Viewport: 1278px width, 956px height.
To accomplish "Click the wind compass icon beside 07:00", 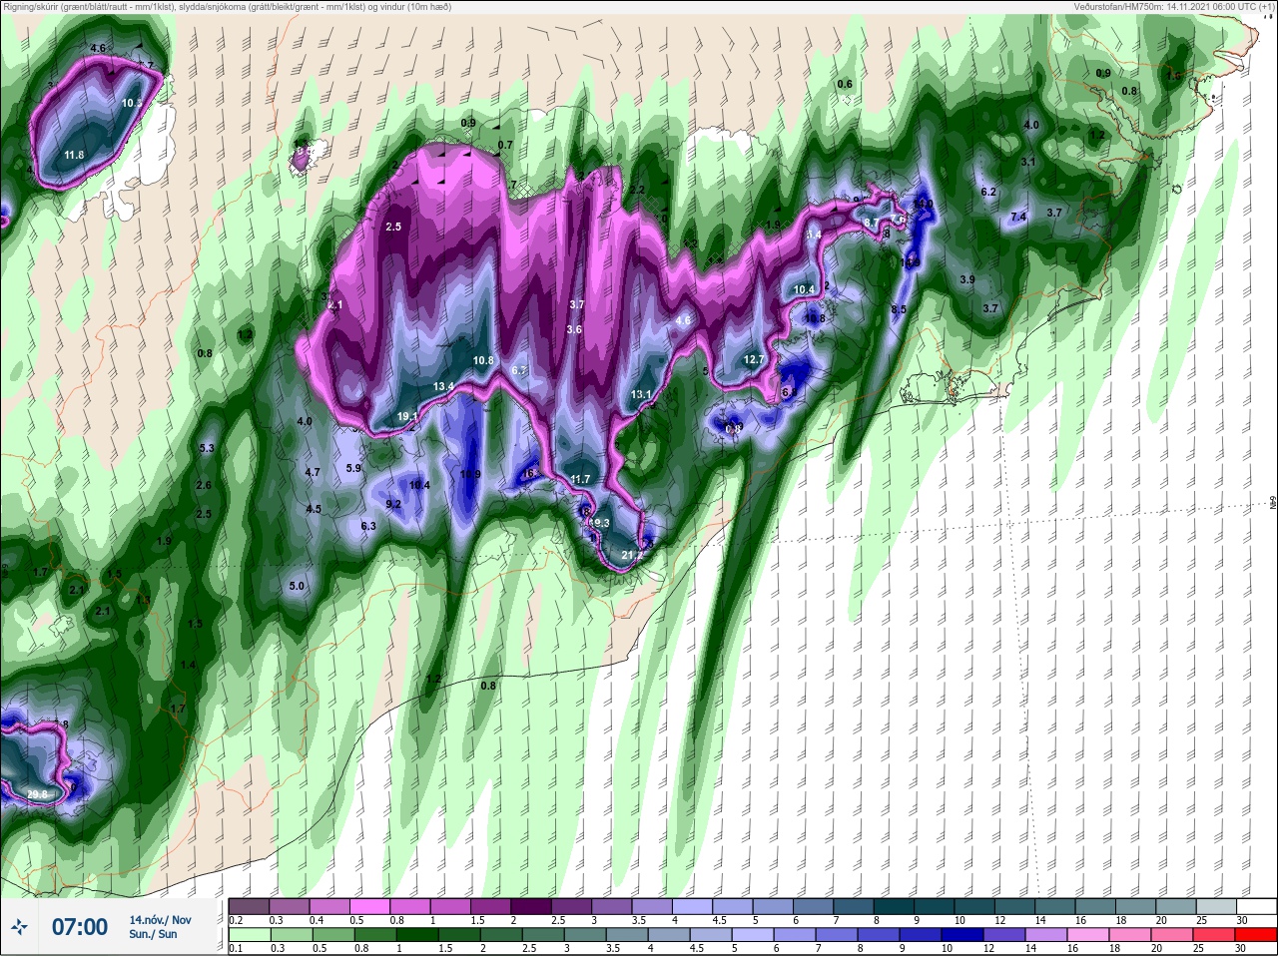I will pyautogui.click(x=18, y=927).
